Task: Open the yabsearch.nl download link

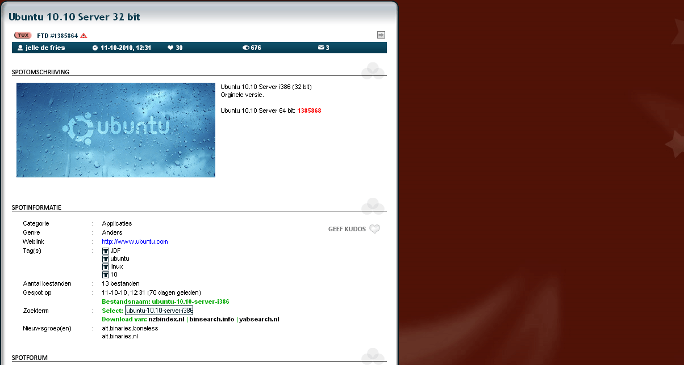Action: point(259,319)
